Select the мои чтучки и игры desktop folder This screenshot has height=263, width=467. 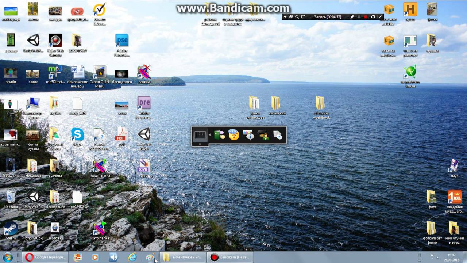455,233
